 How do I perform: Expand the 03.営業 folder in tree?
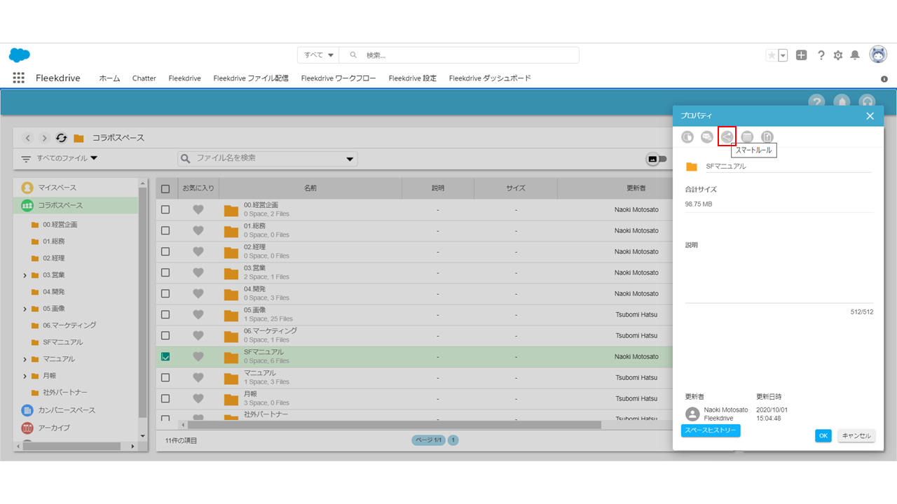point(25,275)
